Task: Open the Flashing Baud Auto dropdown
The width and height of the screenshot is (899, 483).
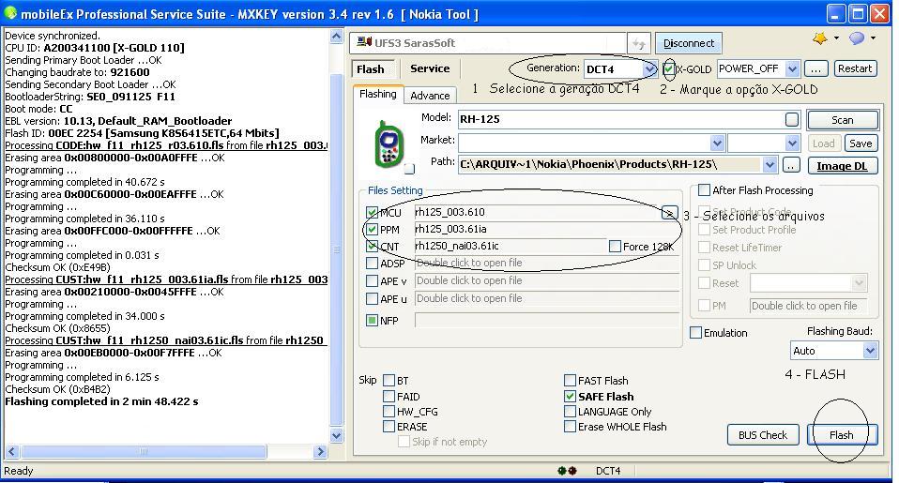Action: tap(870, 351)
